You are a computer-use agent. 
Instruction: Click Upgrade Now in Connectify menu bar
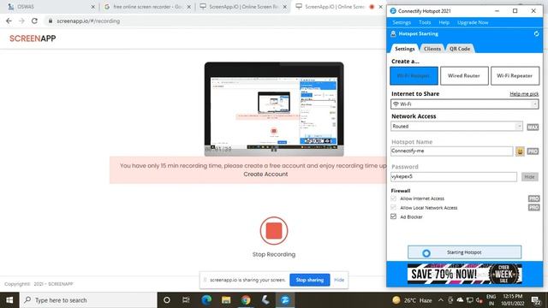coord(473,22)
